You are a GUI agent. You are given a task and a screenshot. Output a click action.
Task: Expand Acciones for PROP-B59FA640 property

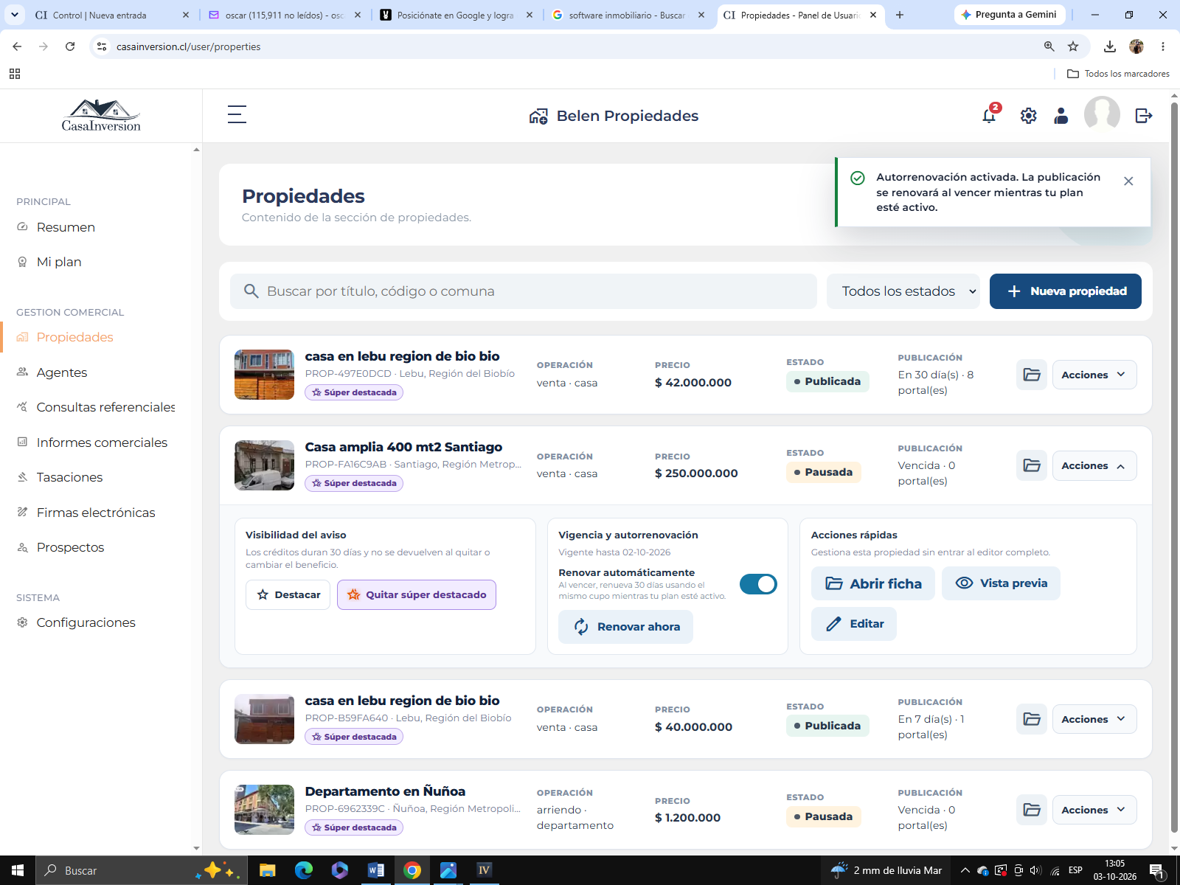1094,719
